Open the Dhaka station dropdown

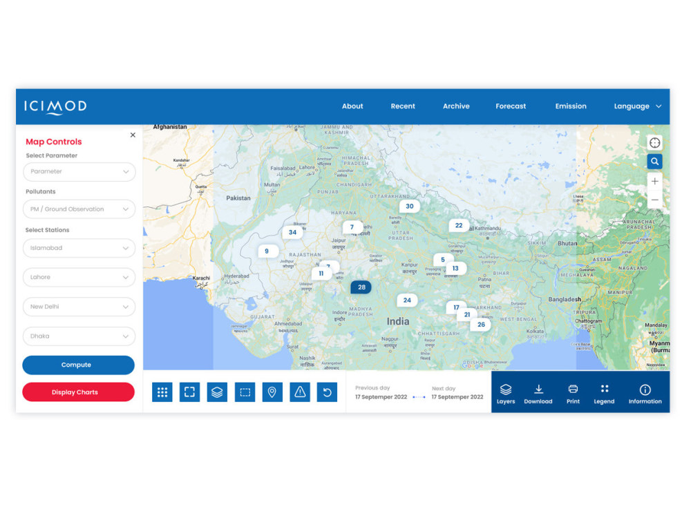click(79, 336)
